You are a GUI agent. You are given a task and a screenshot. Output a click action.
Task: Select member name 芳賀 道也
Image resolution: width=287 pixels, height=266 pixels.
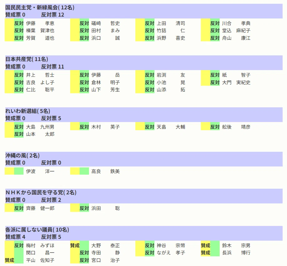point(40,38)
